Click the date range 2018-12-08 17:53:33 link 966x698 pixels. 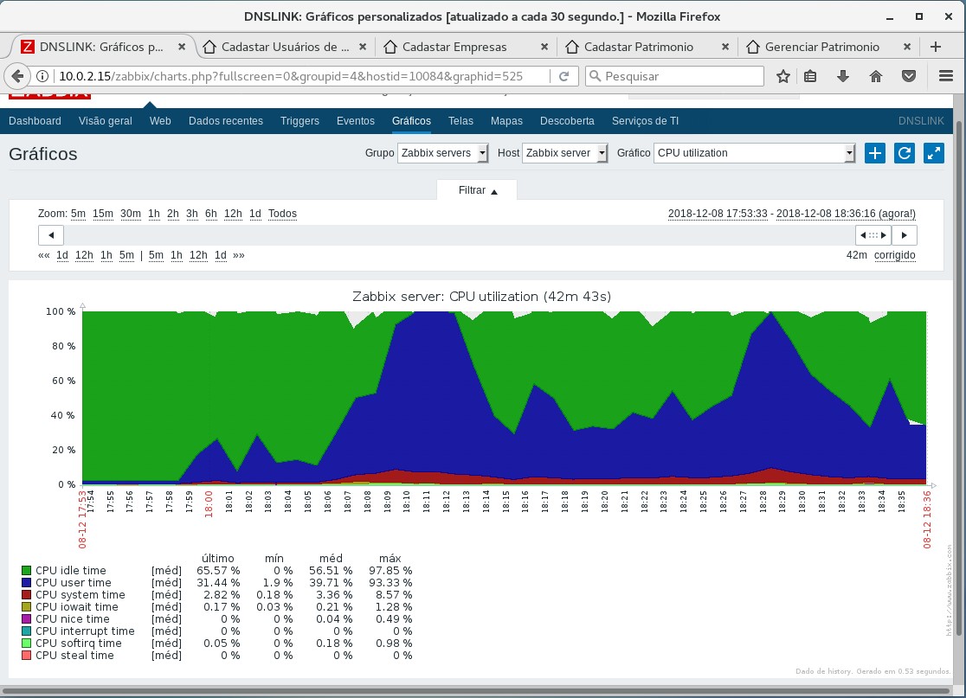718,214
